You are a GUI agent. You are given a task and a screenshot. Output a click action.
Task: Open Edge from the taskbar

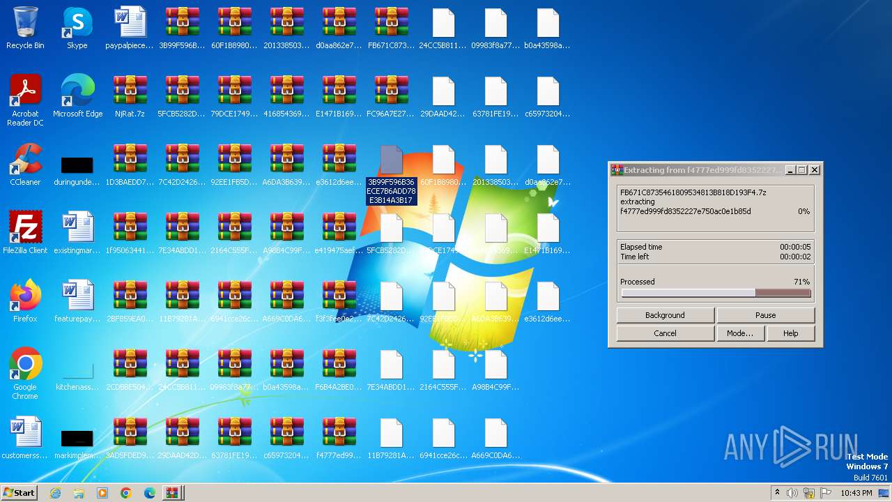150,493
